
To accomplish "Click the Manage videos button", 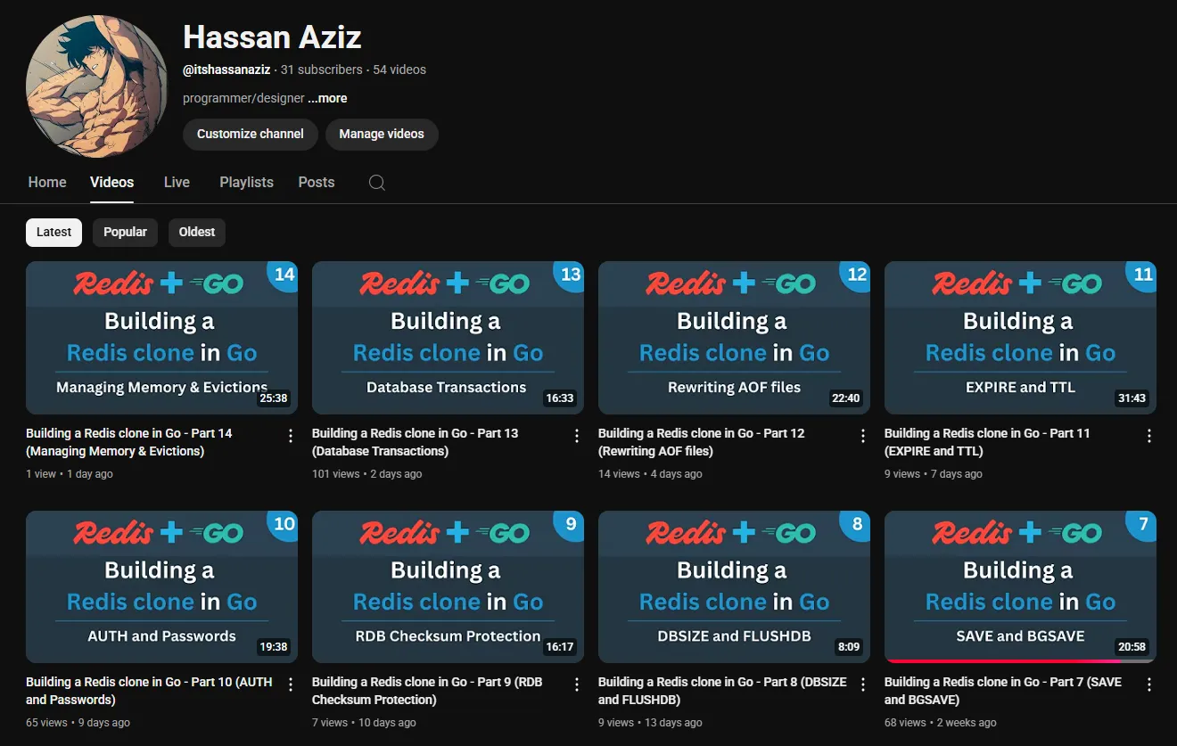I will point(382,135).
